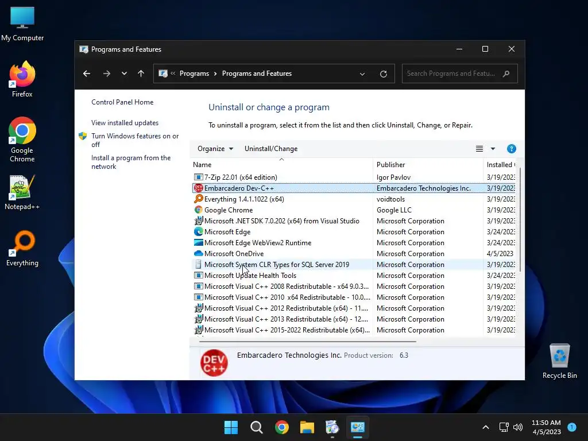Sort by Installed On column
This screenshot has width=588, height=441.
(x=500, y=165)
